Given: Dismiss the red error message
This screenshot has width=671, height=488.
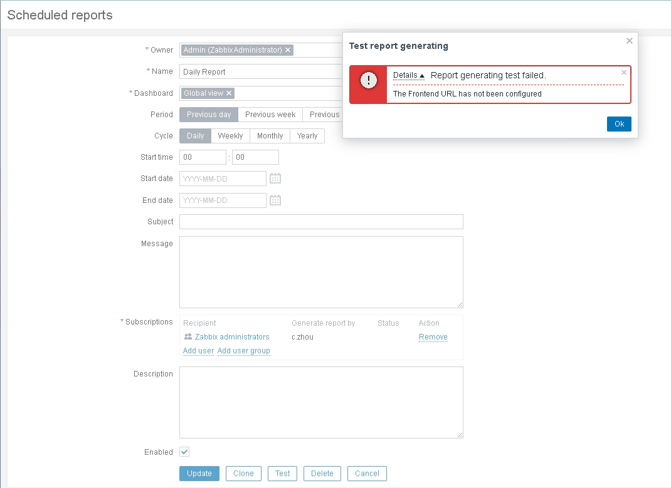Looking at the screenshot, I should click(623, 73).
